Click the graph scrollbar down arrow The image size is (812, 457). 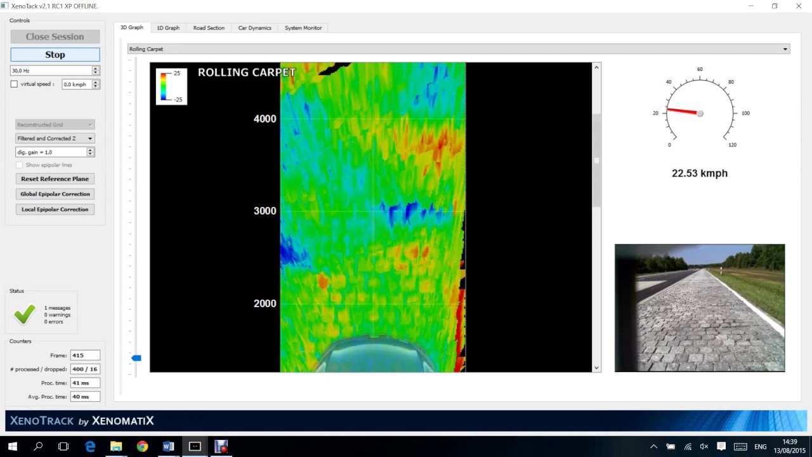pos(596,368)
